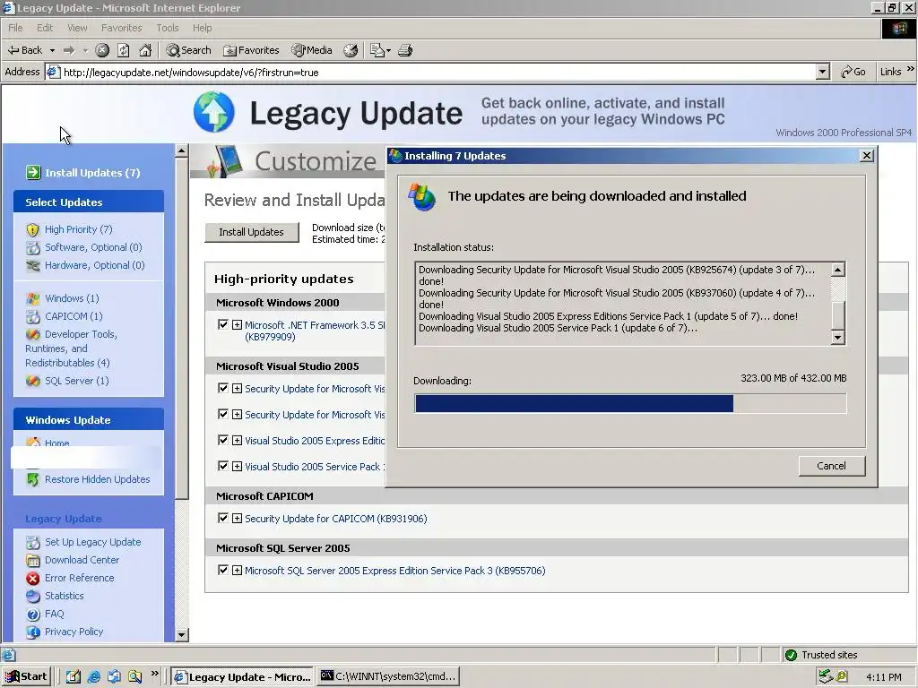The image size is (918, 688).
Task: Click the Windows category flag icon
Action: point(33,299)
